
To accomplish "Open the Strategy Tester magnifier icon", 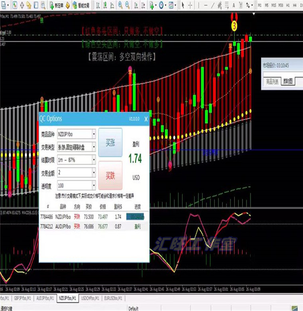I will (43, 5).
